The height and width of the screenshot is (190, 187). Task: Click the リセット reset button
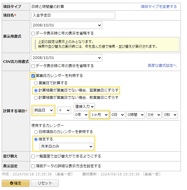coord(44,183)
